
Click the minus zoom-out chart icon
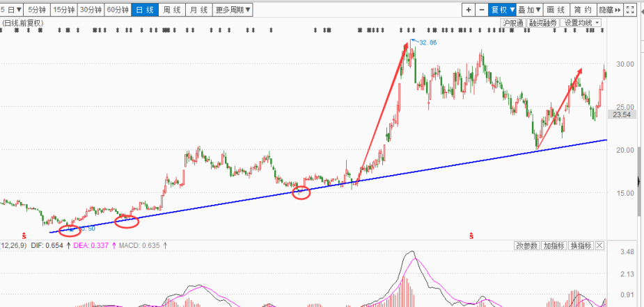tap(482, 10)
